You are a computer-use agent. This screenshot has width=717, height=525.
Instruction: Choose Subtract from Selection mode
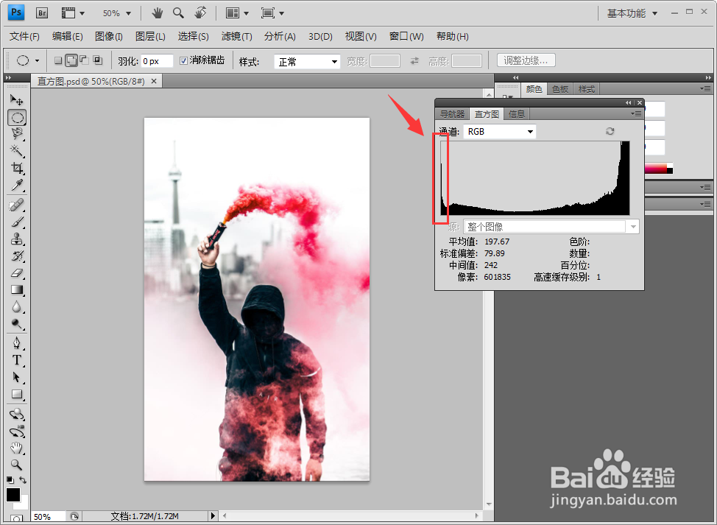[84, 60]
